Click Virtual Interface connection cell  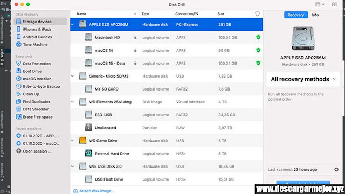pos(190,102)
